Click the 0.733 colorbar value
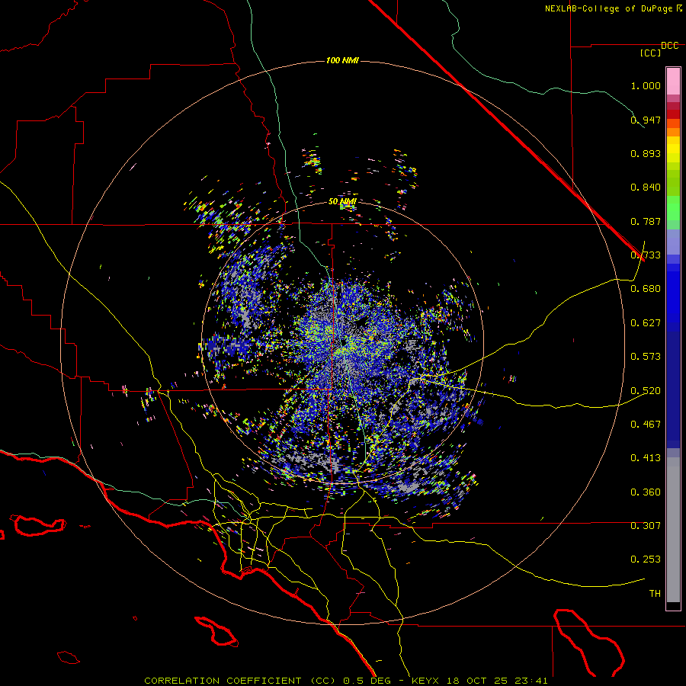The width and height of the screenshot is (686, 686). click(x=646, y=255)
